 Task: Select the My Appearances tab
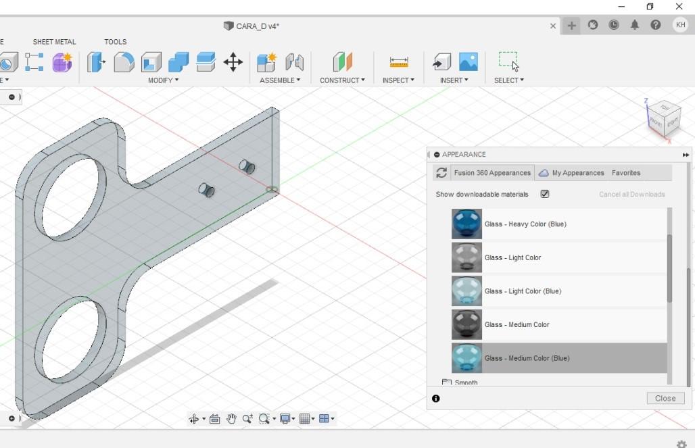[x=571, y=173]
